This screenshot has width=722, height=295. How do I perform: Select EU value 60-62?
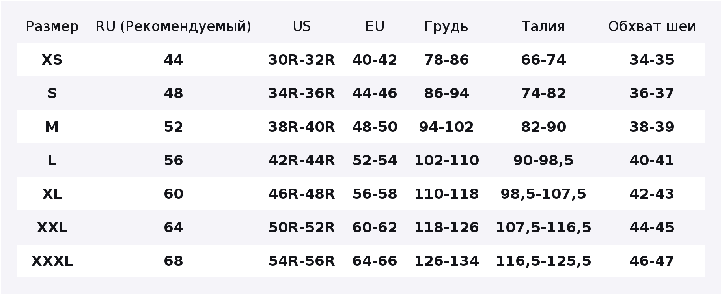(x=375, y=228)
